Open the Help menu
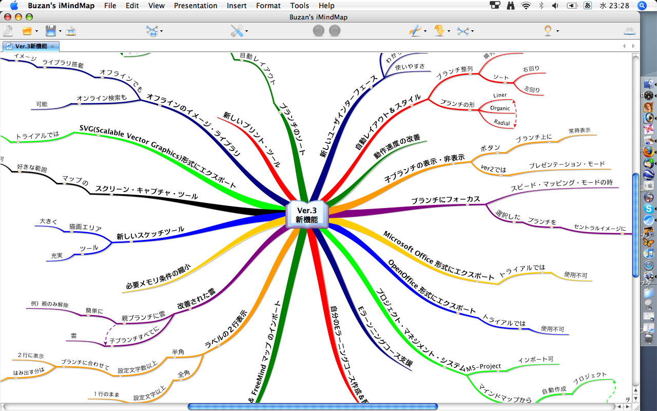 tap(326, 6)
